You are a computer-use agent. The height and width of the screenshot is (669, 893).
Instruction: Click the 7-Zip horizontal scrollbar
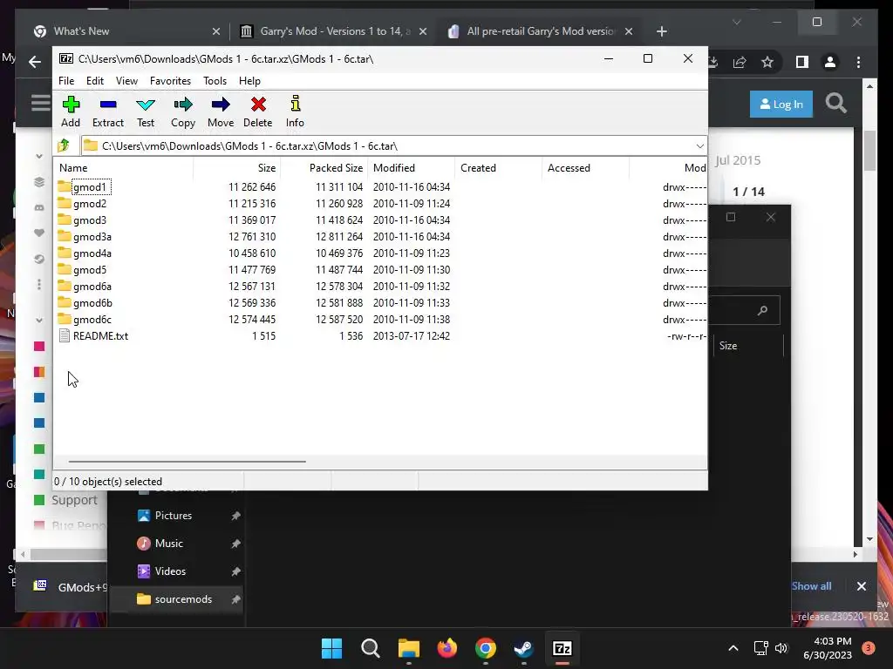pyautogui.click(x=187, y=462)
